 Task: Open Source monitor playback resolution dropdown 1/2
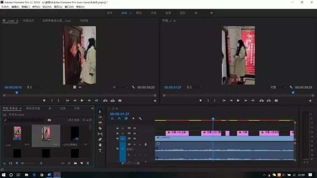click(x=120, y=87)
